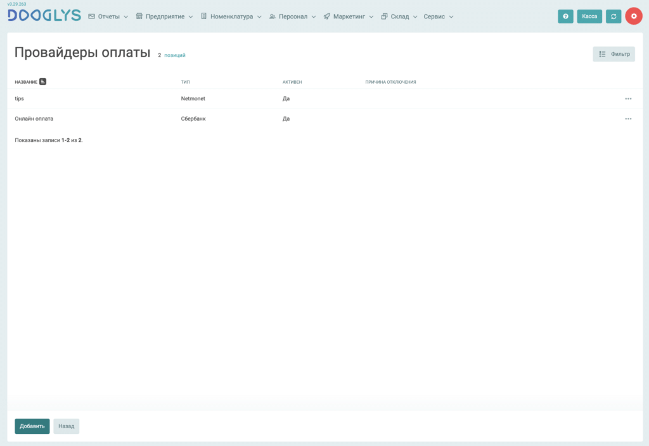This screenshot has width=649, height=446.
Task: Select the tips provider name
Action: pyautogui.click(x=20, y=98)
